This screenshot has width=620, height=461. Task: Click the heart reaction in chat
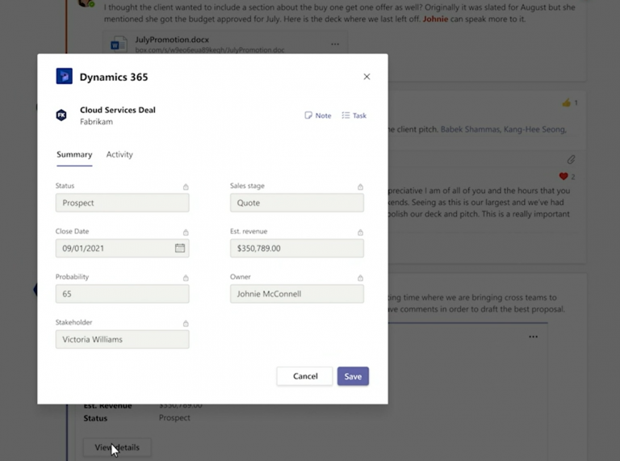(563, 176)
